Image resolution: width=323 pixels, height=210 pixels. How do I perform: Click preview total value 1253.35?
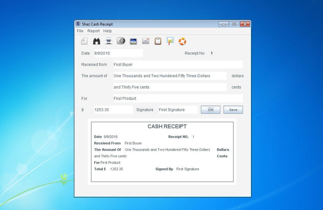[116, 169]
